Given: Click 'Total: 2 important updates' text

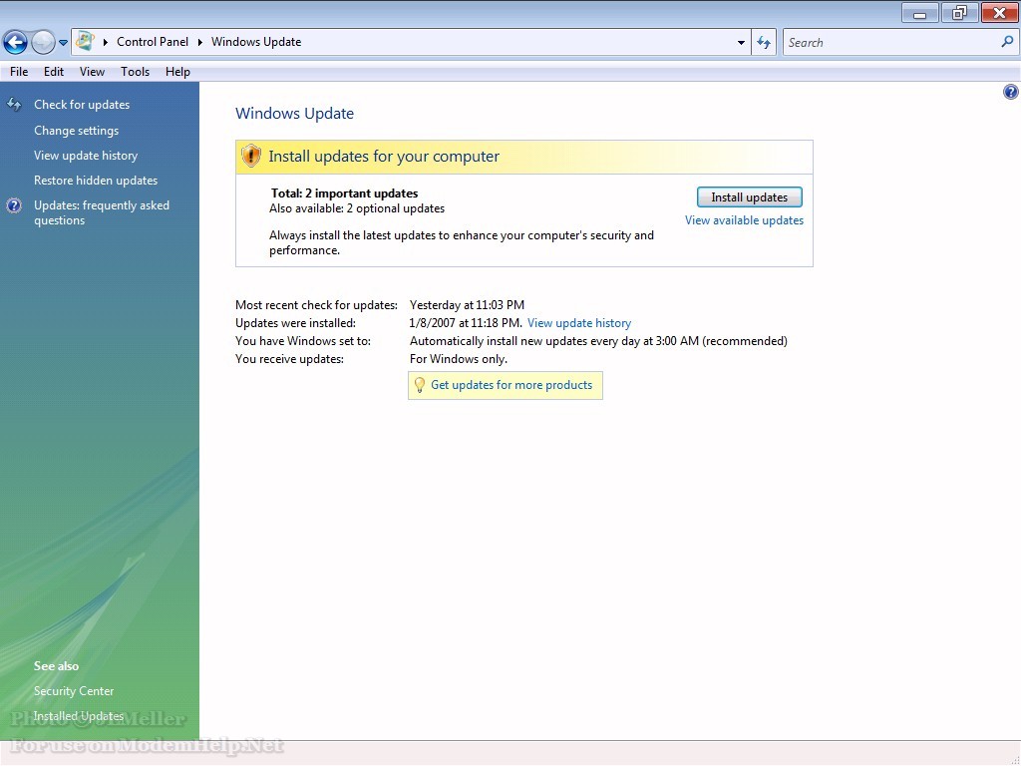Looking at the screenshot, I should pyautogui.click(x=344, y=193).
